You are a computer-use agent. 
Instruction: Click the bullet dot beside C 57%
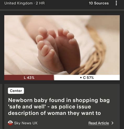(x=81, y=78)
